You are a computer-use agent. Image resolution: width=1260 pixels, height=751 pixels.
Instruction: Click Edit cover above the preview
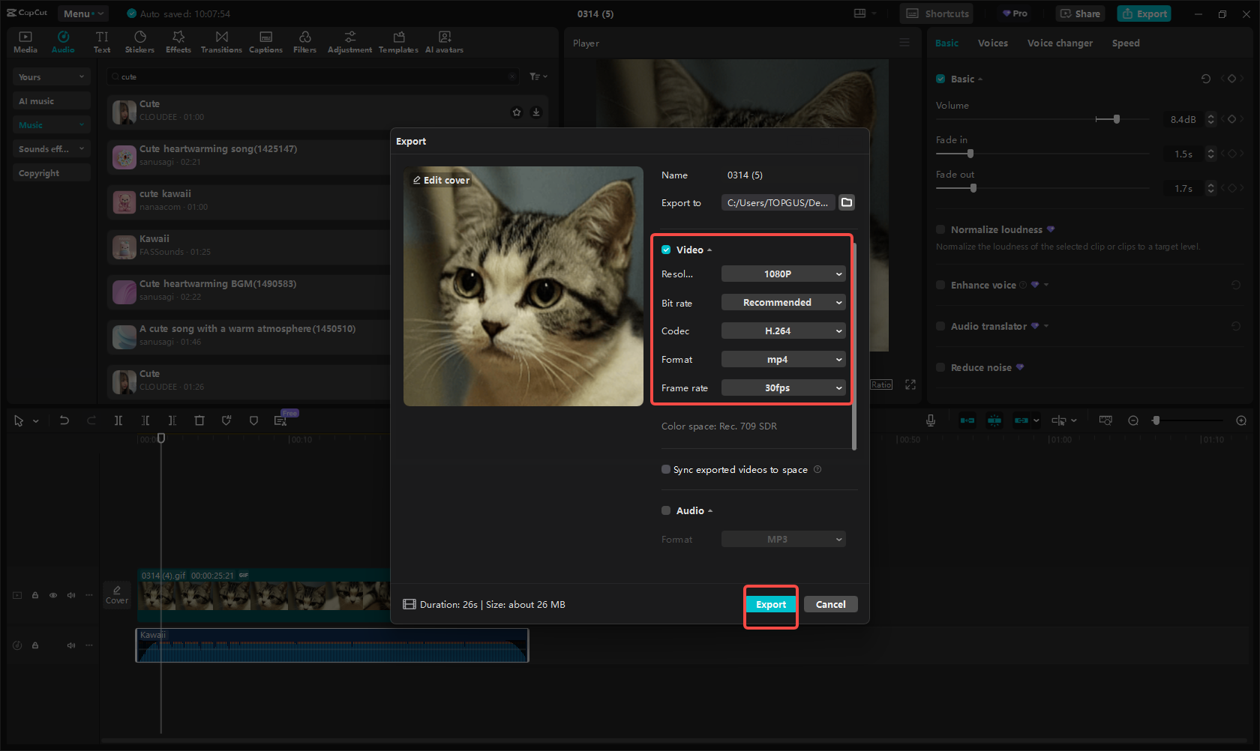click(x=441, y=180)
